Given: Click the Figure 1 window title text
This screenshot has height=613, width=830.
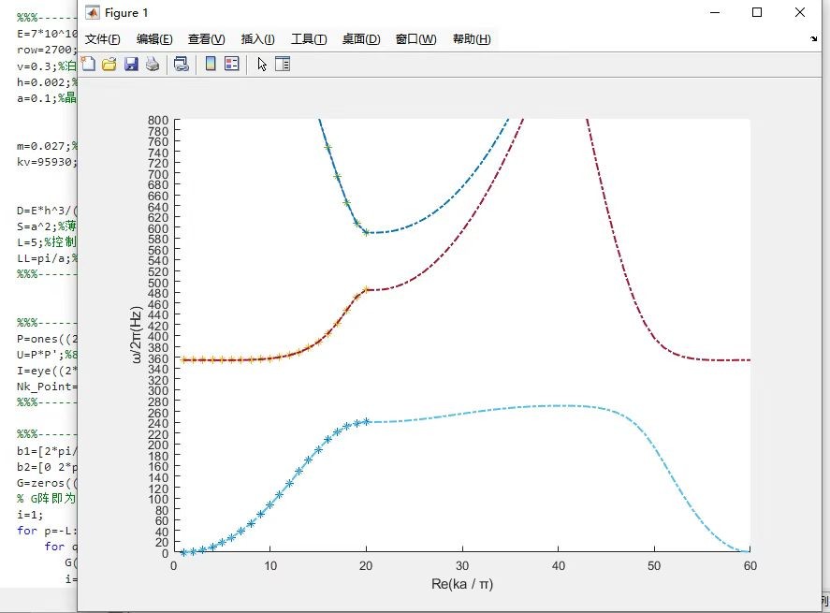Looking at the screenshot, I should pos(126,13).
